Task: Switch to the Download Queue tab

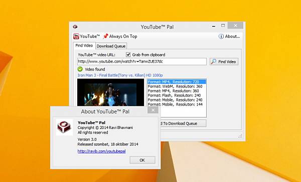Action: pos(111,46)
